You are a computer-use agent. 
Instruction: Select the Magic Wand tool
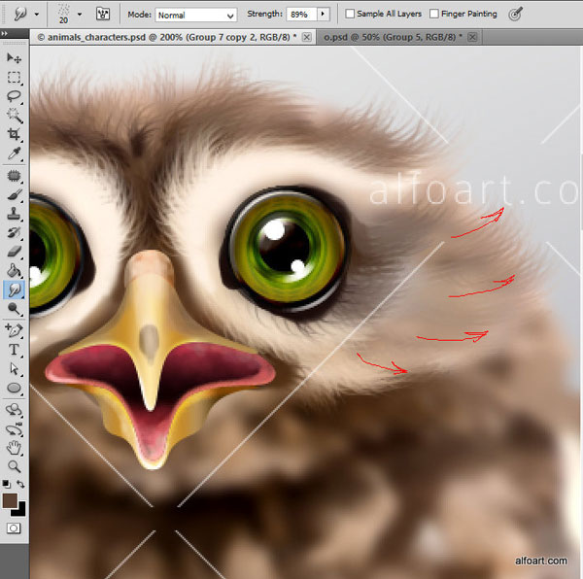pos(15,116)
